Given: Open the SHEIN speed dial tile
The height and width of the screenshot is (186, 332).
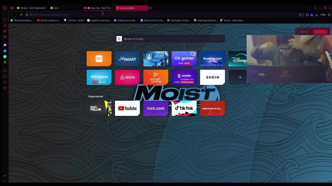Looking at the screenshot, I should (x=212, y=77).
